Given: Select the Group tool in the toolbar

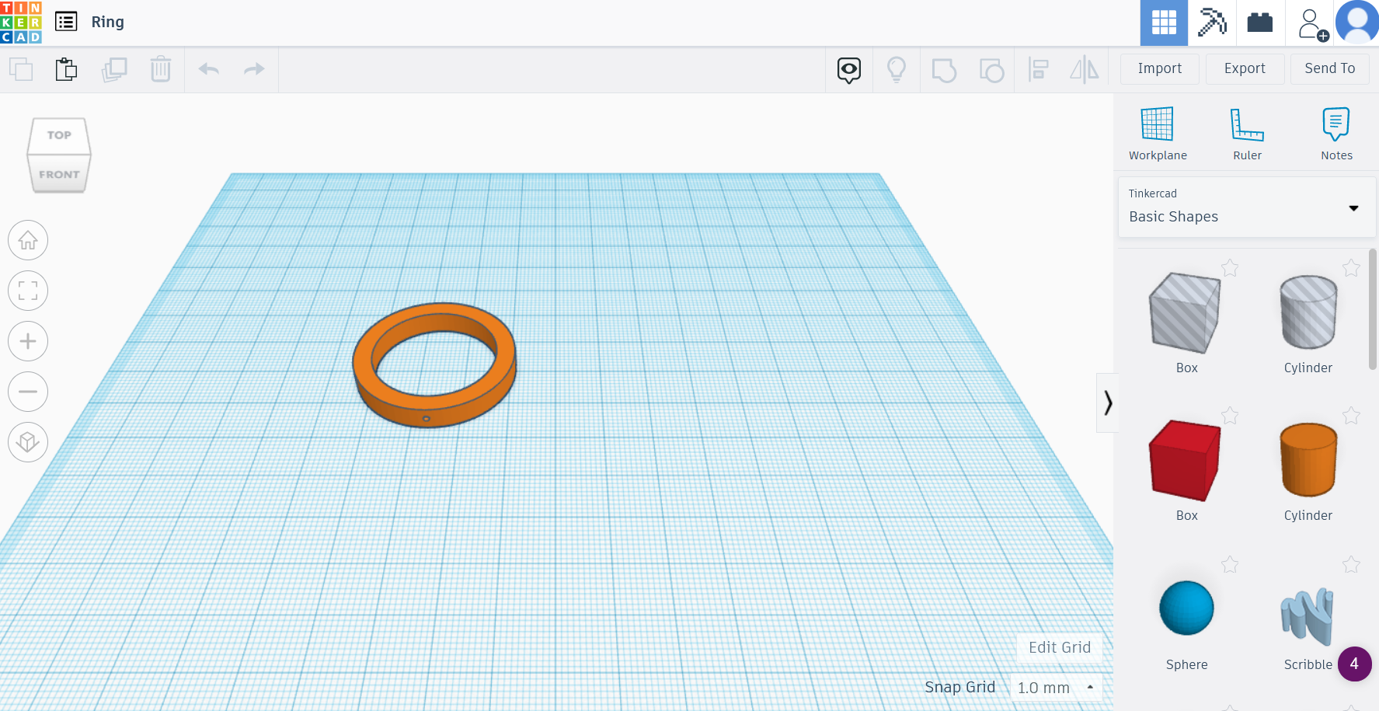Looking at the screenshot, I should (943, 69).
